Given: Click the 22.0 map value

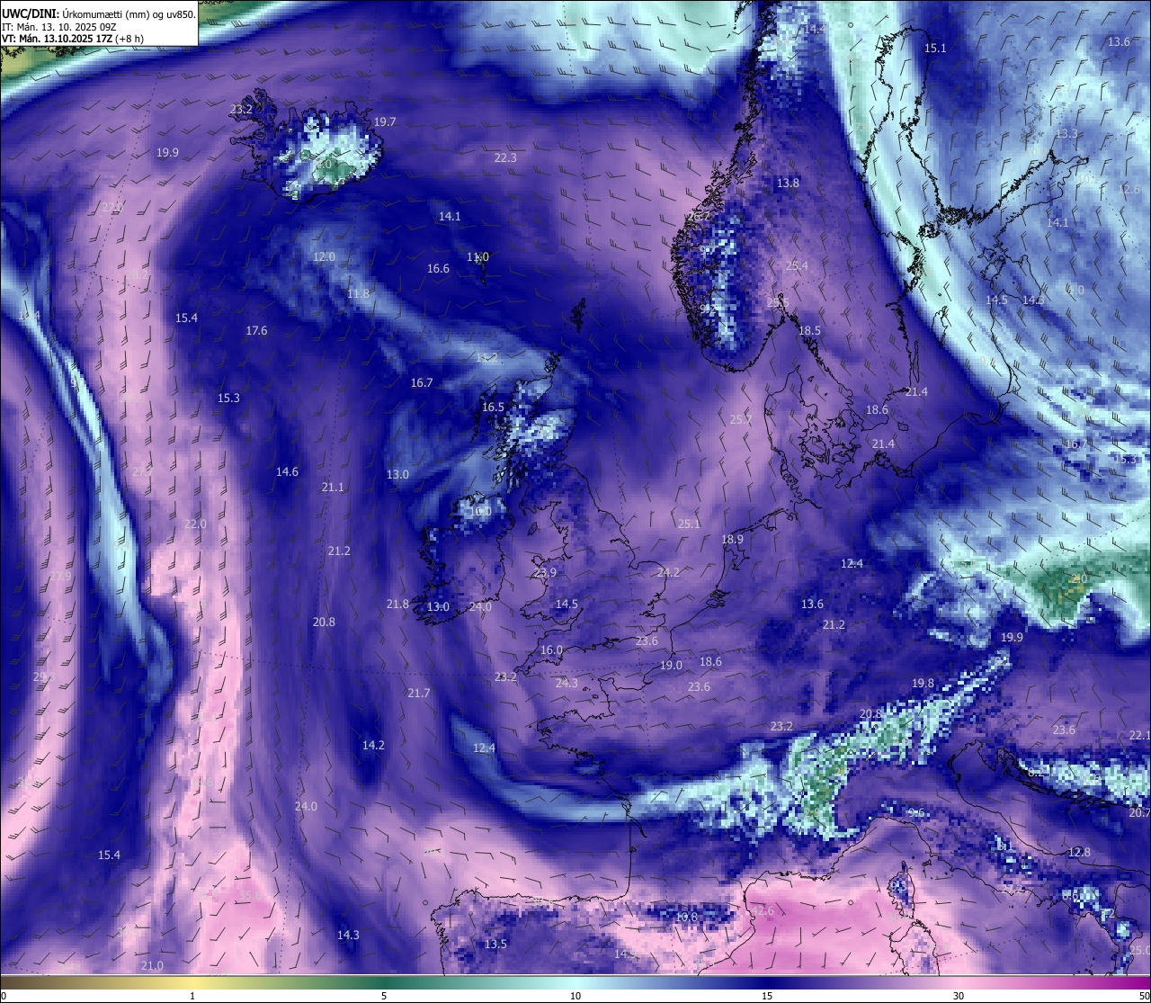Looking at the screenshot, I should coord(195,524).
